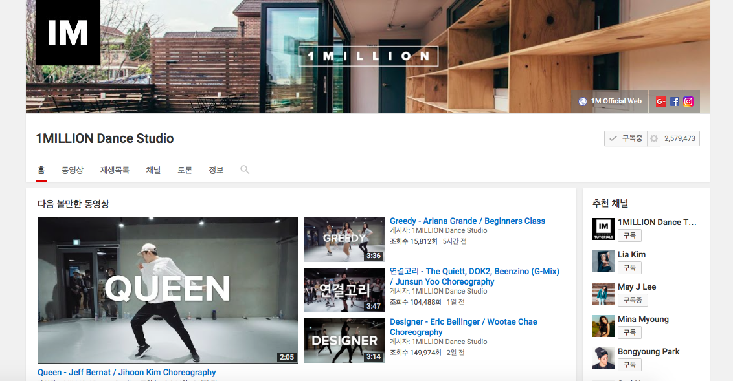Click the 다음 볼만한 동영상 section heading

(x=73, y=204)
